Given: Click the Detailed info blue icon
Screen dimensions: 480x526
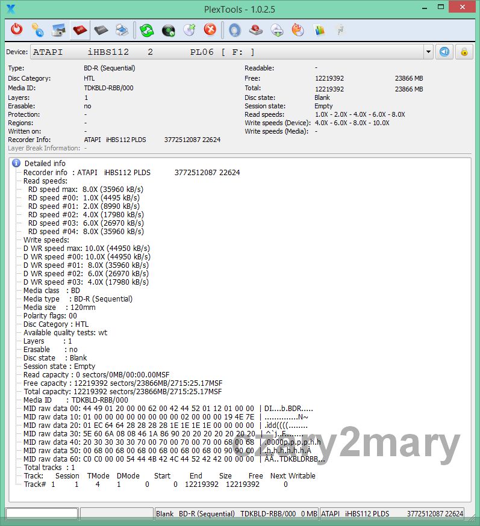Looking at the screenshot, I should [16, 163].
